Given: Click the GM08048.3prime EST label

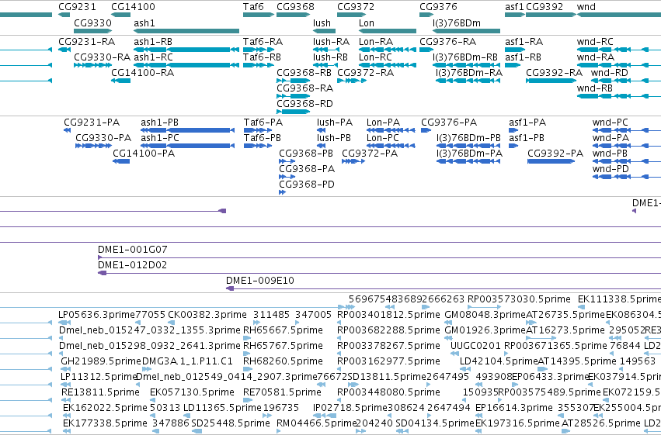Looking at the screenshot, I should [x=485, y=315].
